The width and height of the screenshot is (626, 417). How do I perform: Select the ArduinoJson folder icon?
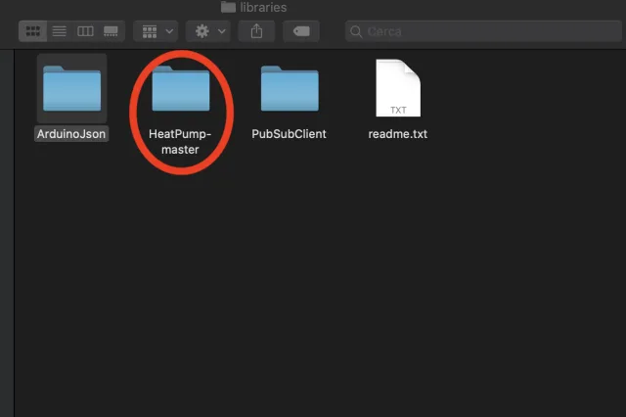click(x=71, y=88)
